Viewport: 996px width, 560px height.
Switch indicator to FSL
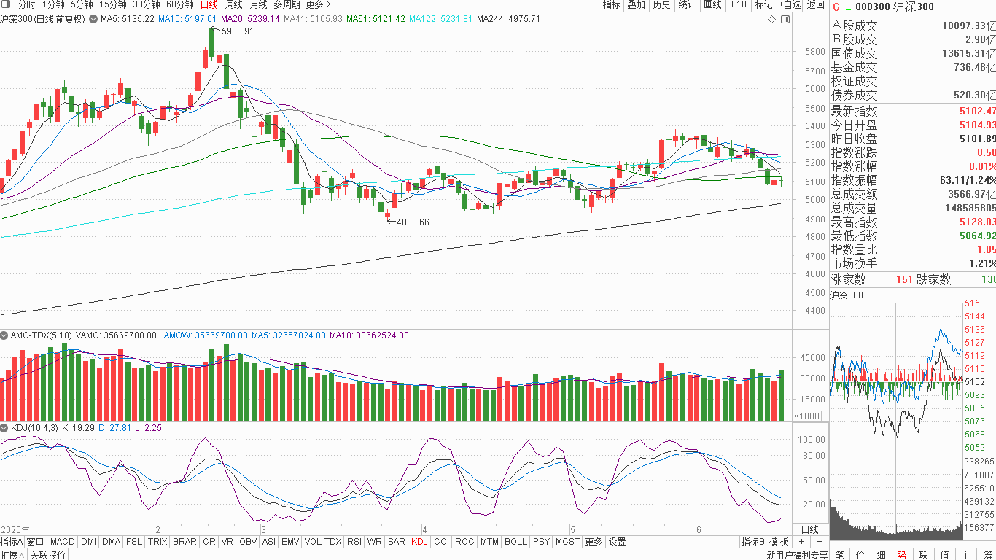coord(134,542)
